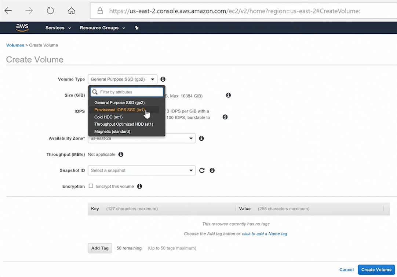This screenshot has height=277, width=397.
Task: Click the pin shortcut icon in AWS navbar
Action: 137,28
